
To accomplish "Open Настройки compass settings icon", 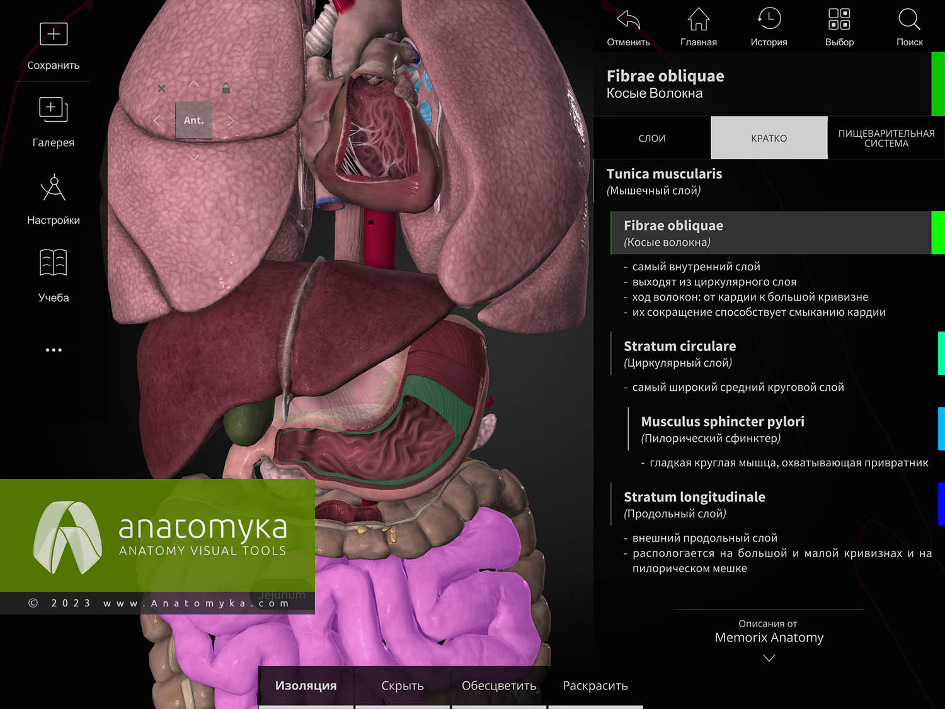I will point(54,187).
